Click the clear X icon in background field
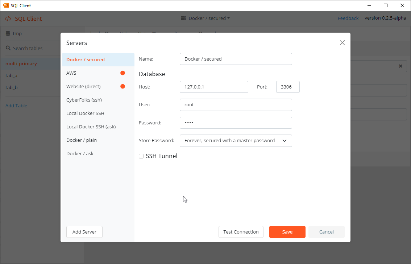Image resolution: width=411 pixels, height=264 pixels. click(400, 66)
